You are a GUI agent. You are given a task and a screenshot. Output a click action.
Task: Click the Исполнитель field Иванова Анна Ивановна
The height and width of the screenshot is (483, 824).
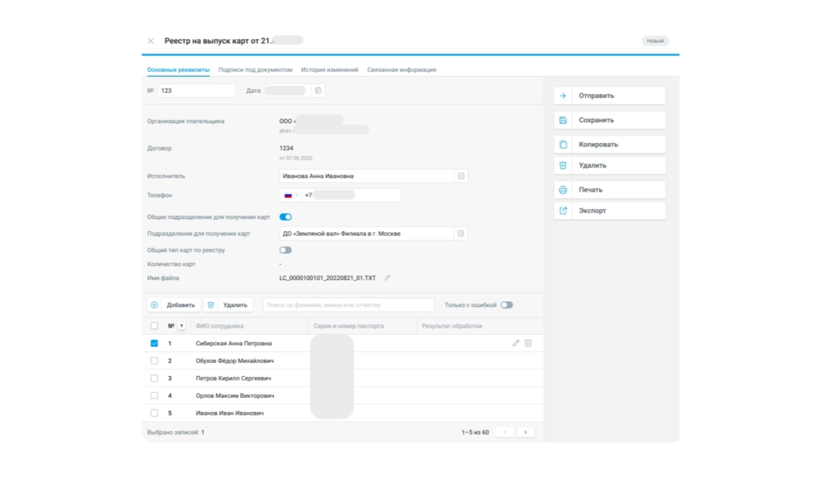(x=367, y=176)
